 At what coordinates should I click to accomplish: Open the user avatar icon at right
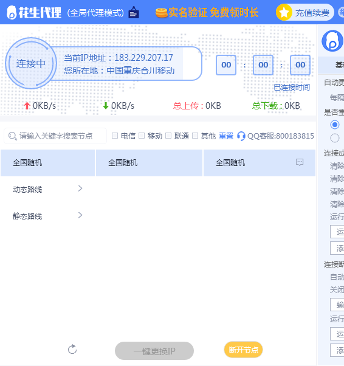tap(332, 41)
